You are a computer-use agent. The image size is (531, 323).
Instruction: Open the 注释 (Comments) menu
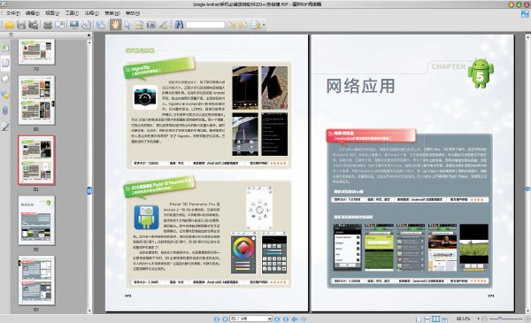coord(91,13)
